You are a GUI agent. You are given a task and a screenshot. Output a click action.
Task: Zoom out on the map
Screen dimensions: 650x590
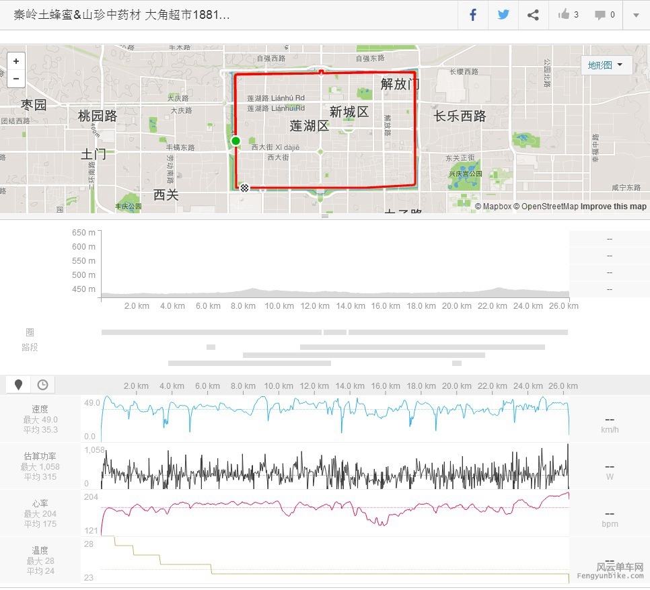point(16,78)
